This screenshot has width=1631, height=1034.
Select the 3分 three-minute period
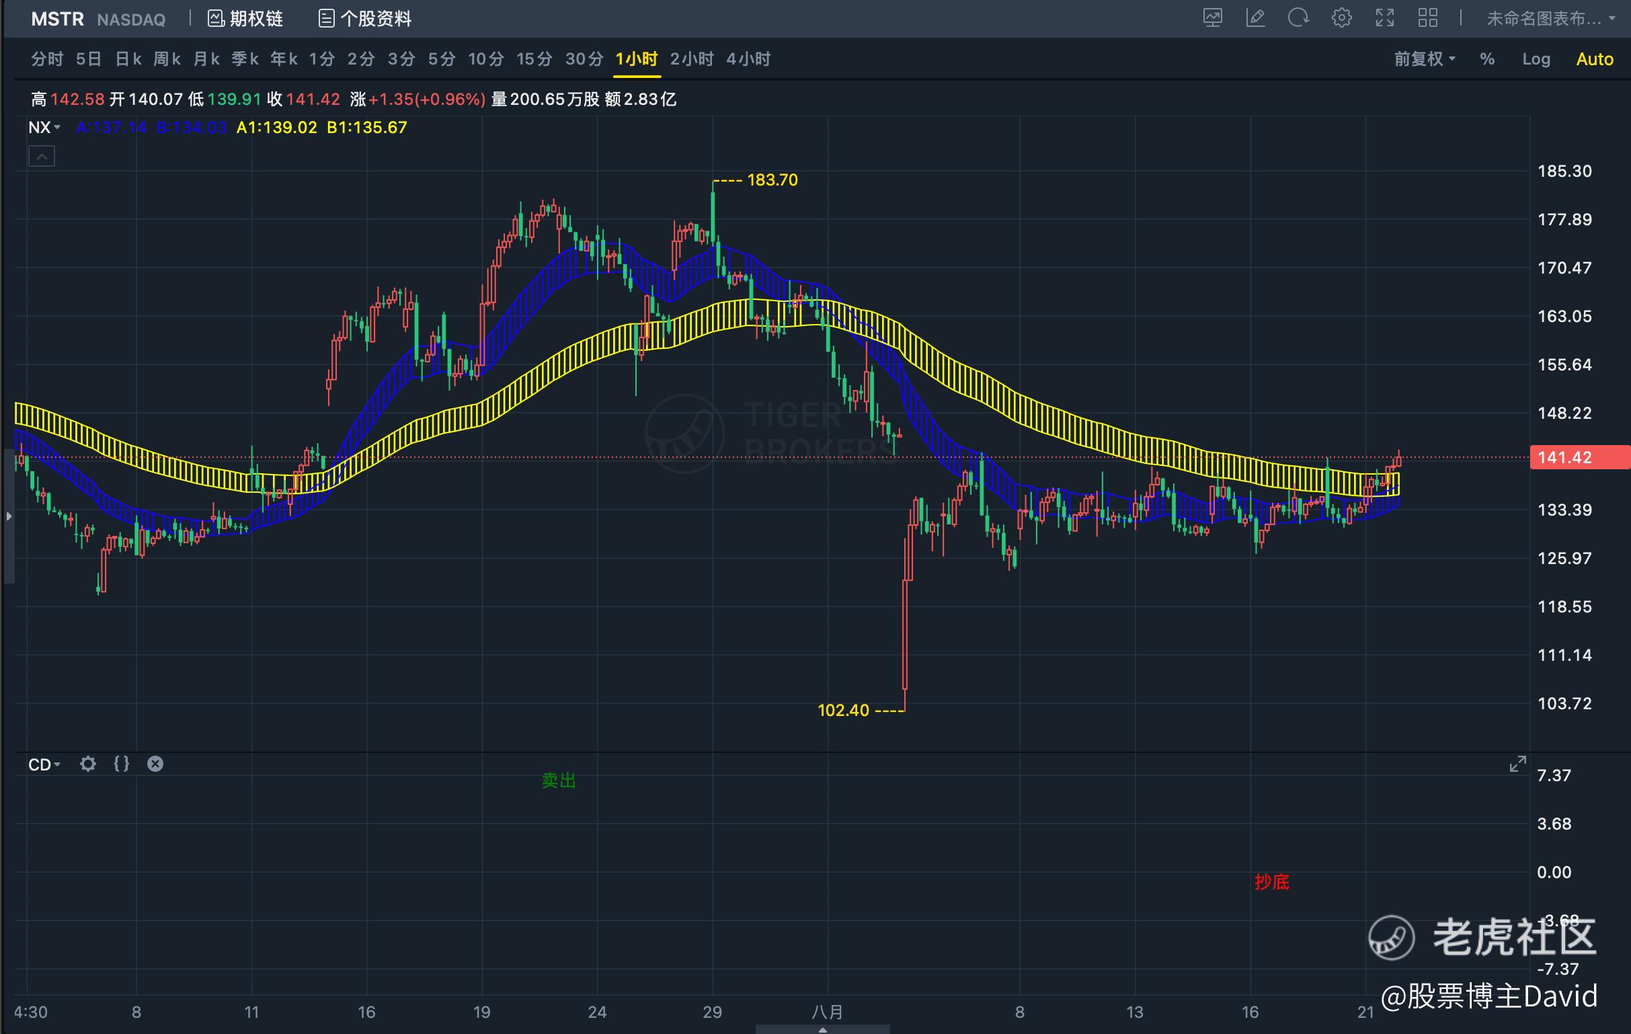pos(401,59)
